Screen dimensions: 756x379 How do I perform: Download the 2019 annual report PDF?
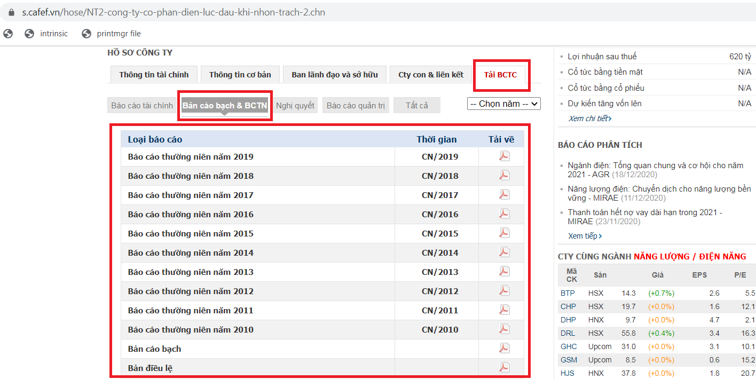[x=504, y=156]
